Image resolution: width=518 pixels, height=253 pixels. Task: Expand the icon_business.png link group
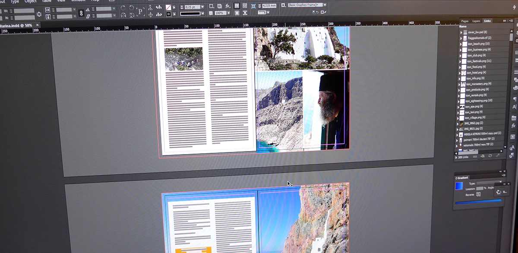point(461,50)
